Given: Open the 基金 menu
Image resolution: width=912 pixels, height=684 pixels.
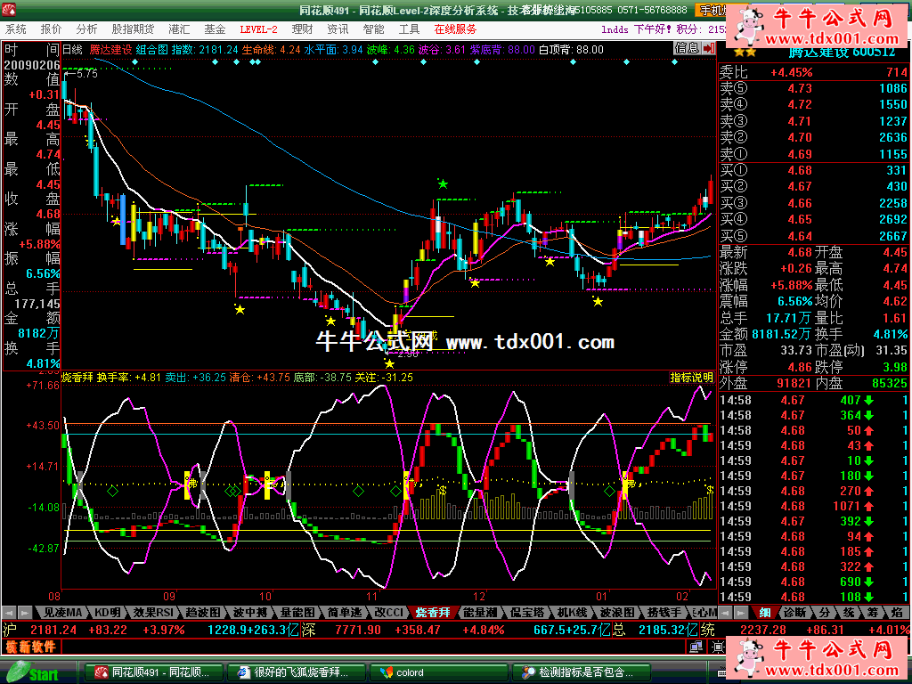Looking at the screenshot, I should click(x=215, y=29).
